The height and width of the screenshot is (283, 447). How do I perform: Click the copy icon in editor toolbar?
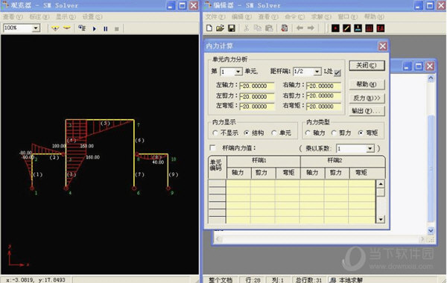(x=258, y=28)
